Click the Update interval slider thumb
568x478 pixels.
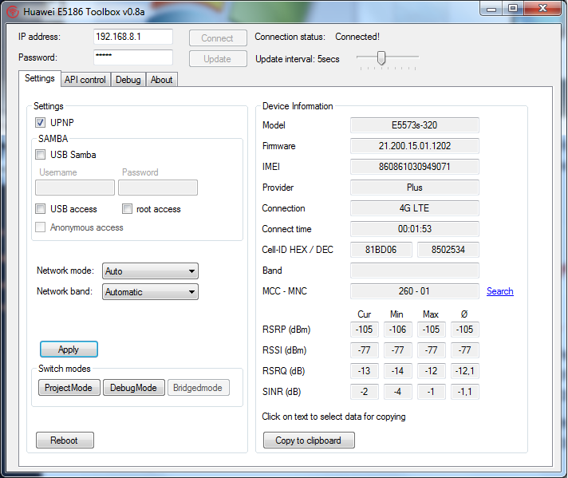click(x=381, y=57)
